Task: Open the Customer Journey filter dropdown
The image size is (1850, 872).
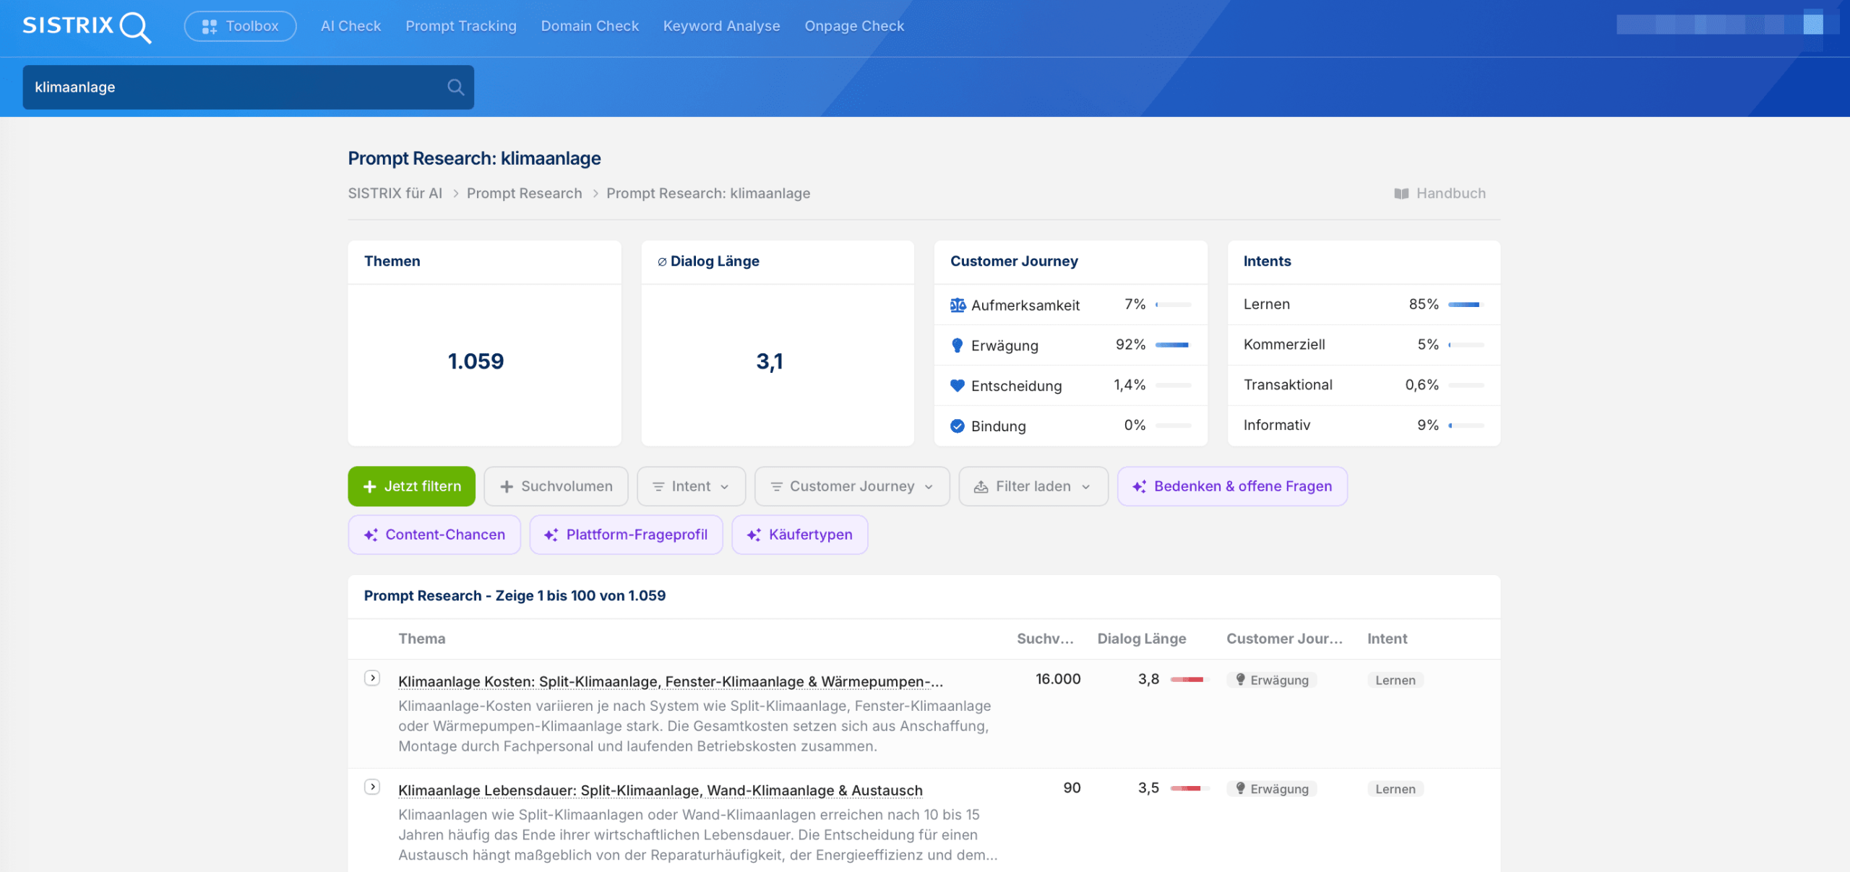Action: point(852,486)
